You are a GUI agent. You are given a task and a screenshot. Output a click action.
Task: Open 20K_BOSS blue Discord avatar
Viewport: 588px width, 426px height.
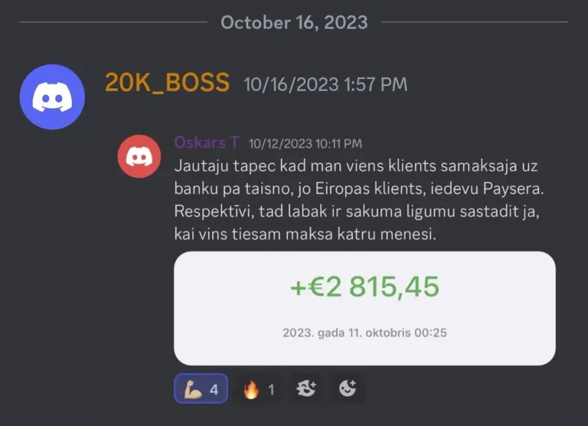click(52, 97)
